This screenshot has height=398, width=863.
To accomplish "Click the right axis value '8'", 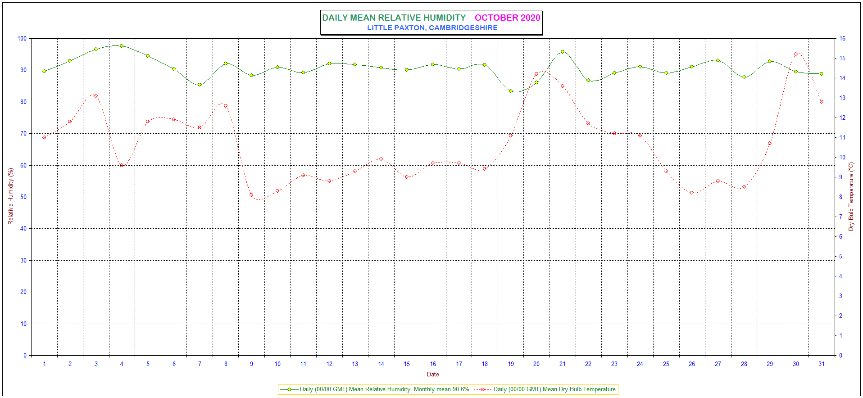I will pyautogui.click(x=840, y=197).
